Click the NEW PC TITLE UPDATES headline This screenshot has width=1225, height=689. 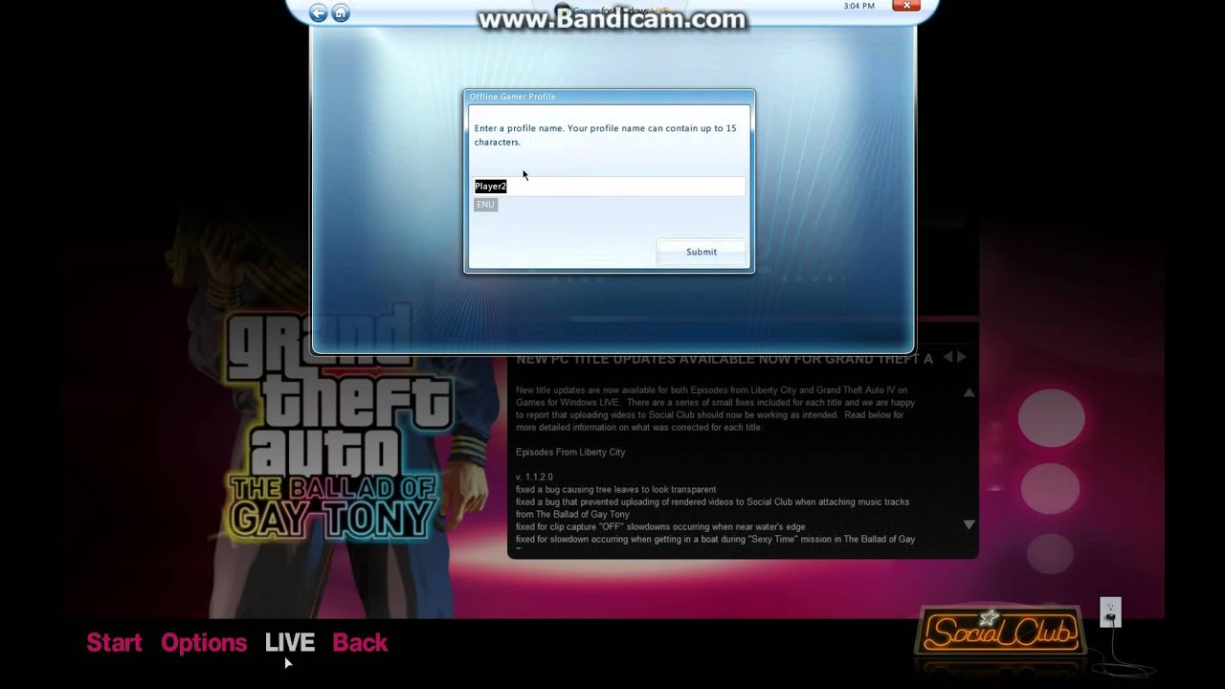coord(724,359)
